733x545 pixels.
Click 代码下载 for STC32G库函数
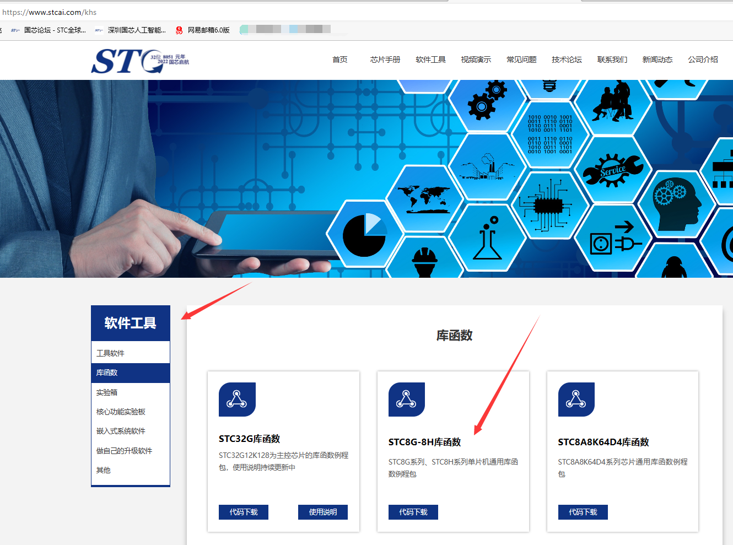244,512
